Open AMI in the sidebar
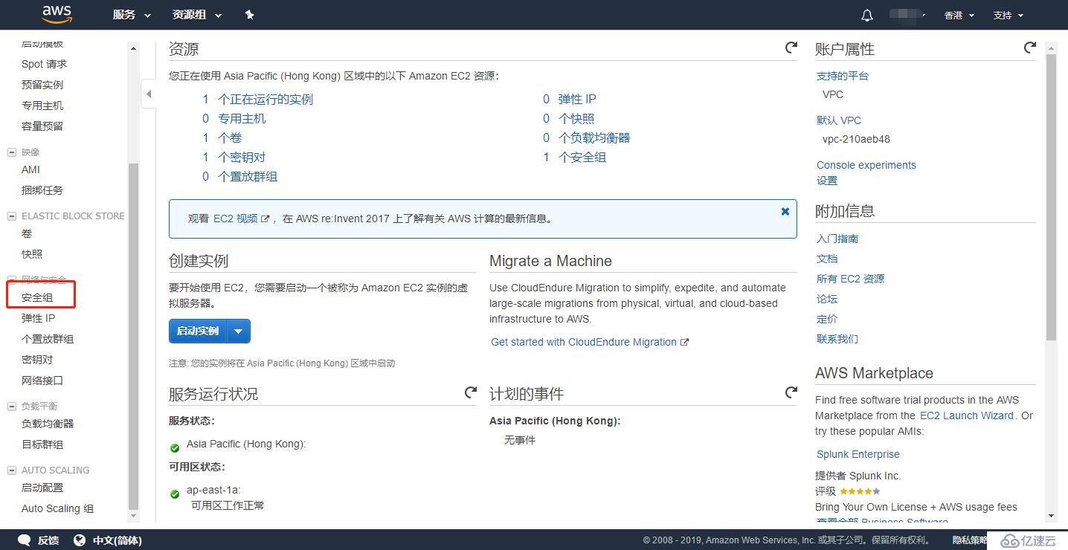Screen dimensions: 1068x550 [30, 169]
